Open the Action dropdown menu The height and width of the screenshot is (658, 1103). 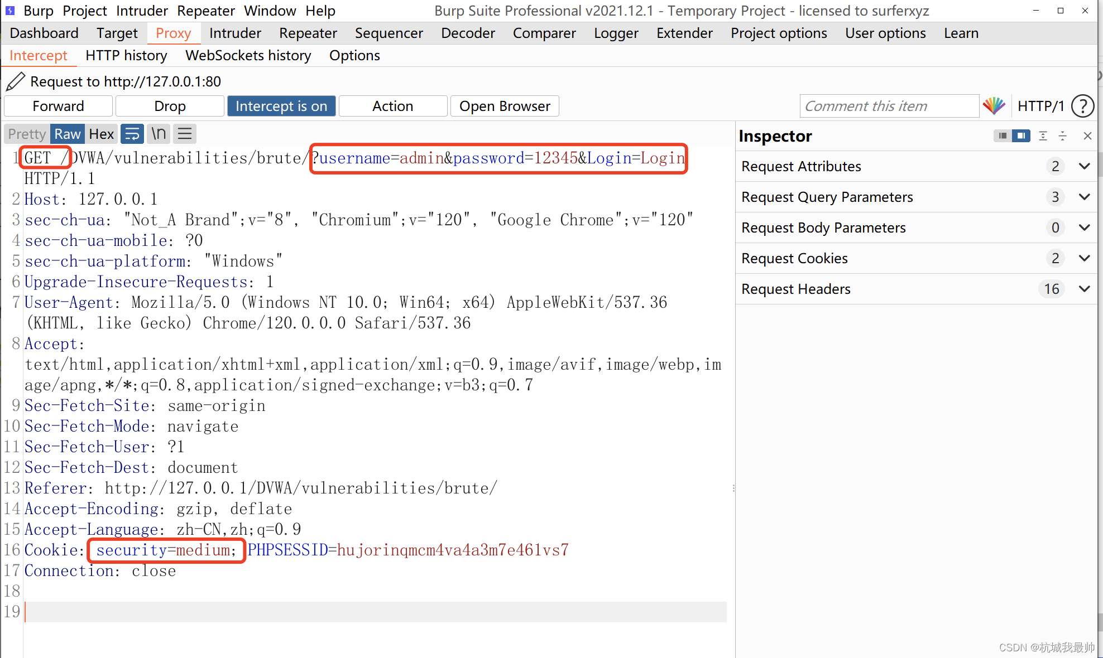393,106
